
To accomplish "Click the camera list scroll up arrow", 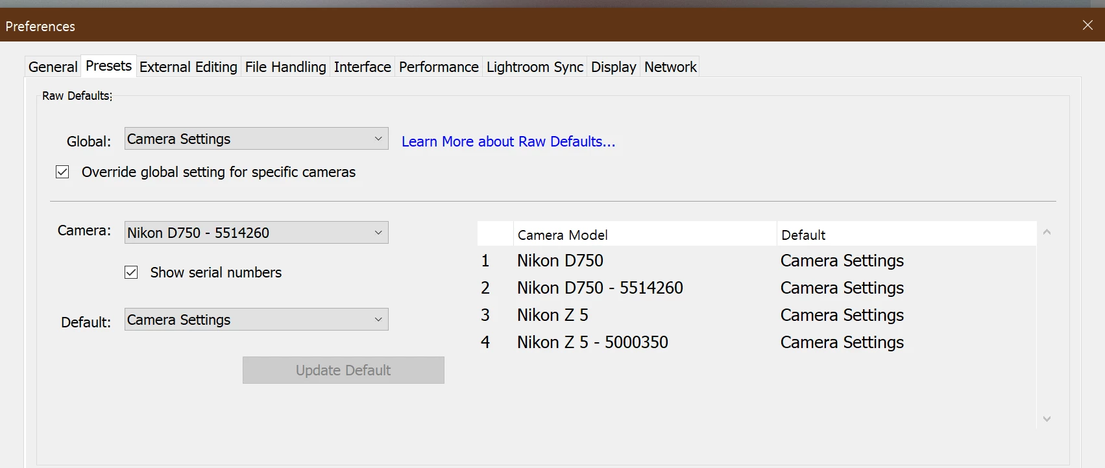I will [1047, 232].
